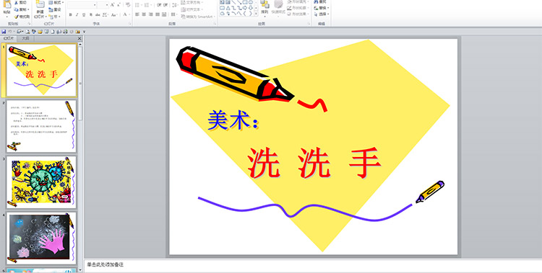
Task: Click the Format Painter brush icon
Action: (x=16, y=17)
